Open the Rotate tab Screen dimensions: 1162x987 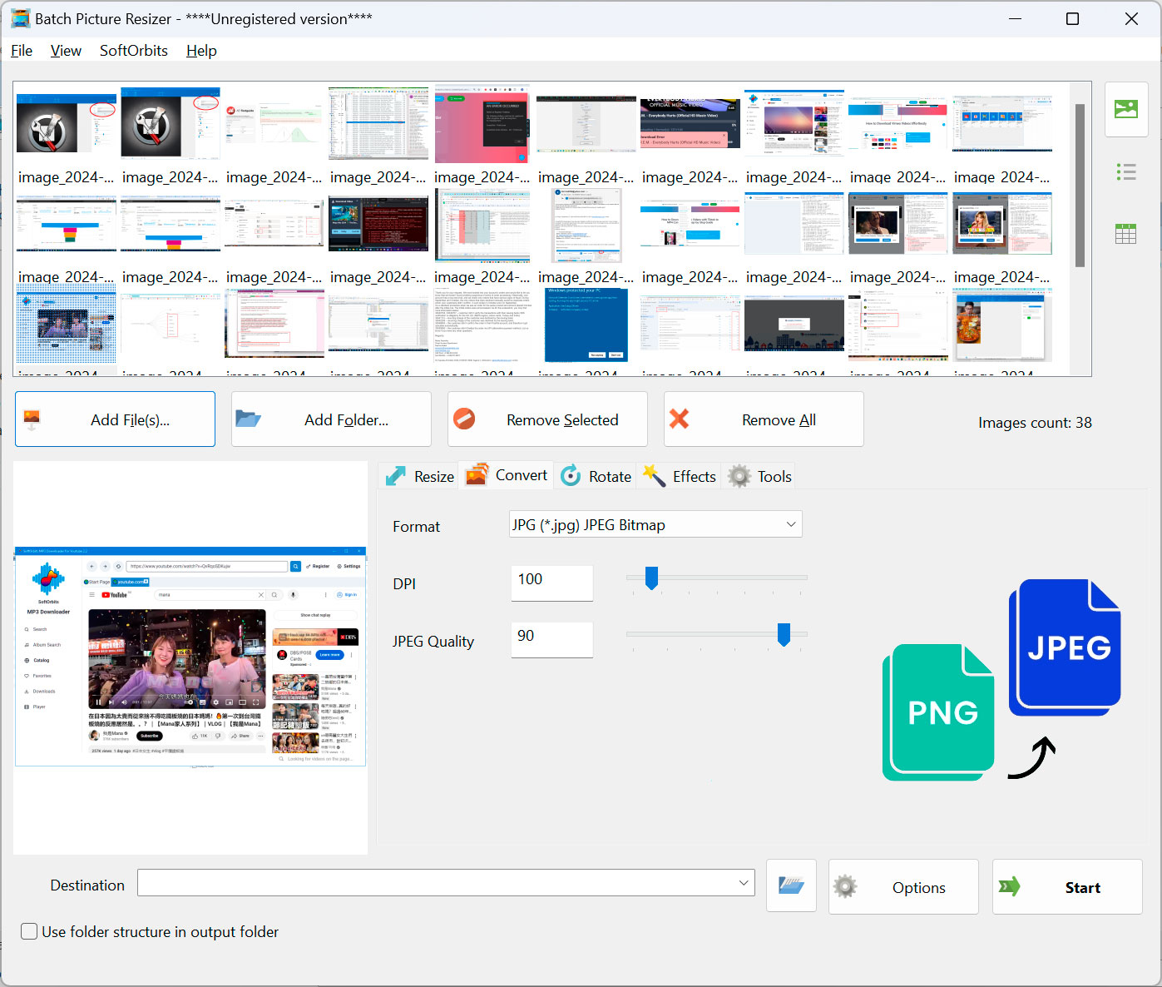596,476
